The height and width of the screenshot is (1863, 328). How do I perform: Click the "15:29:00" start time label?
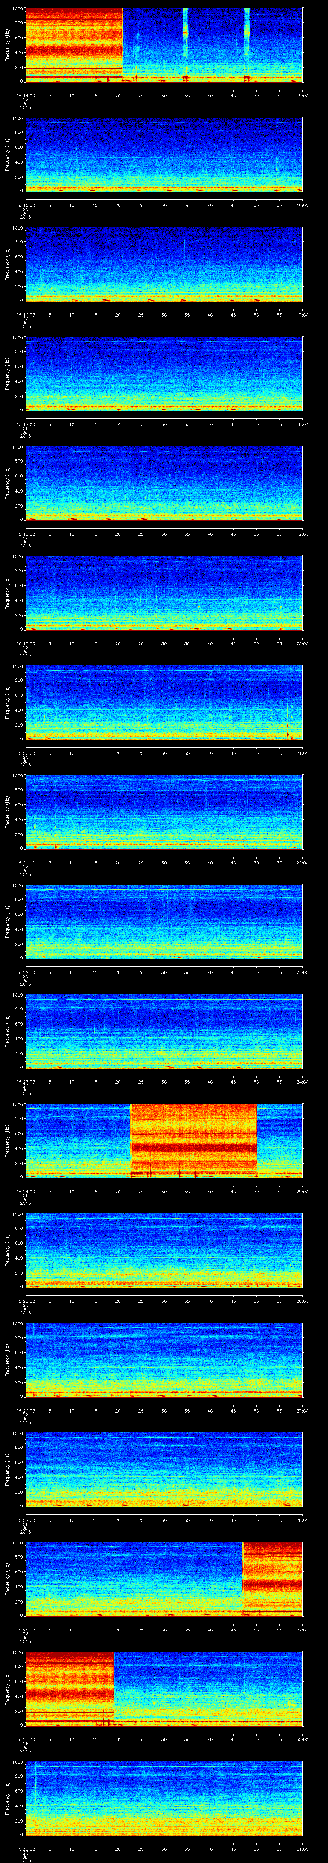[25, 1739]
